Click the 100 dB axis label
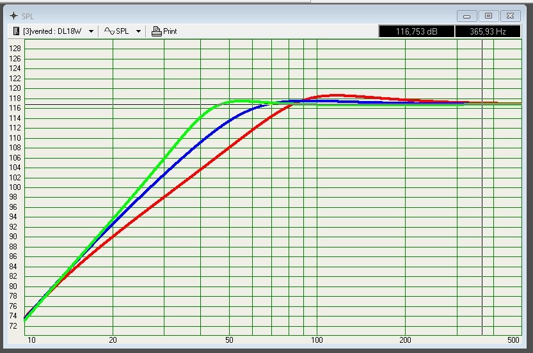This screenshot has width=533, height=353. (15, 187)
